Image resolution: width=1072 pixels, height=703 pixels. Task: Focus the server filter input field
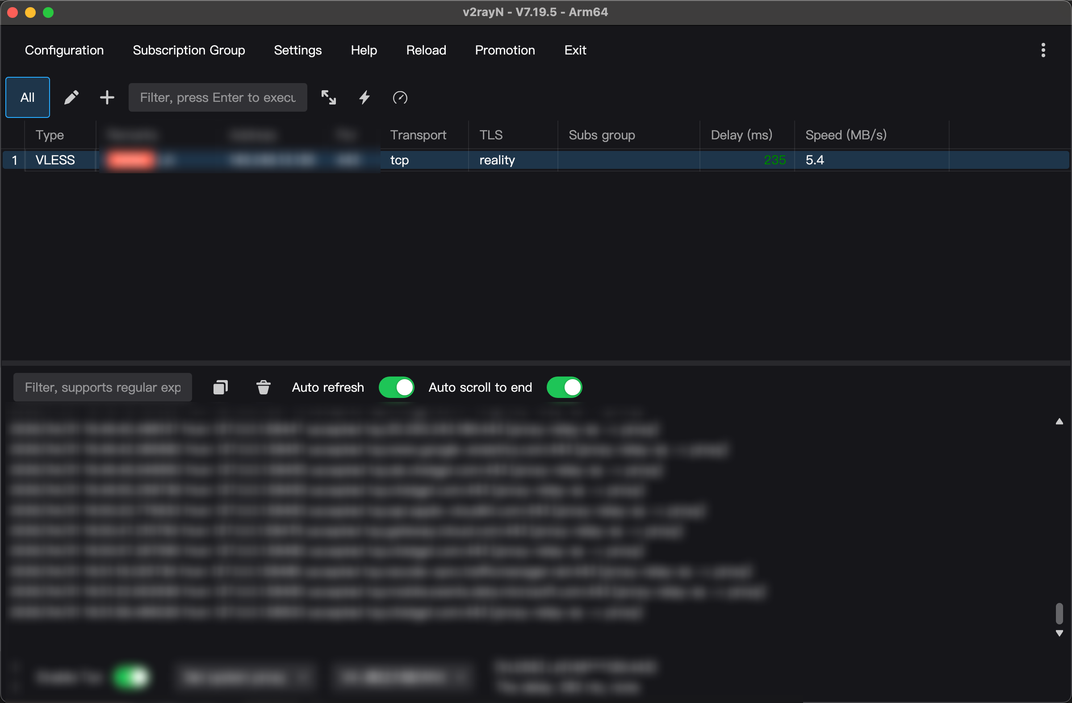click(218, 97)
